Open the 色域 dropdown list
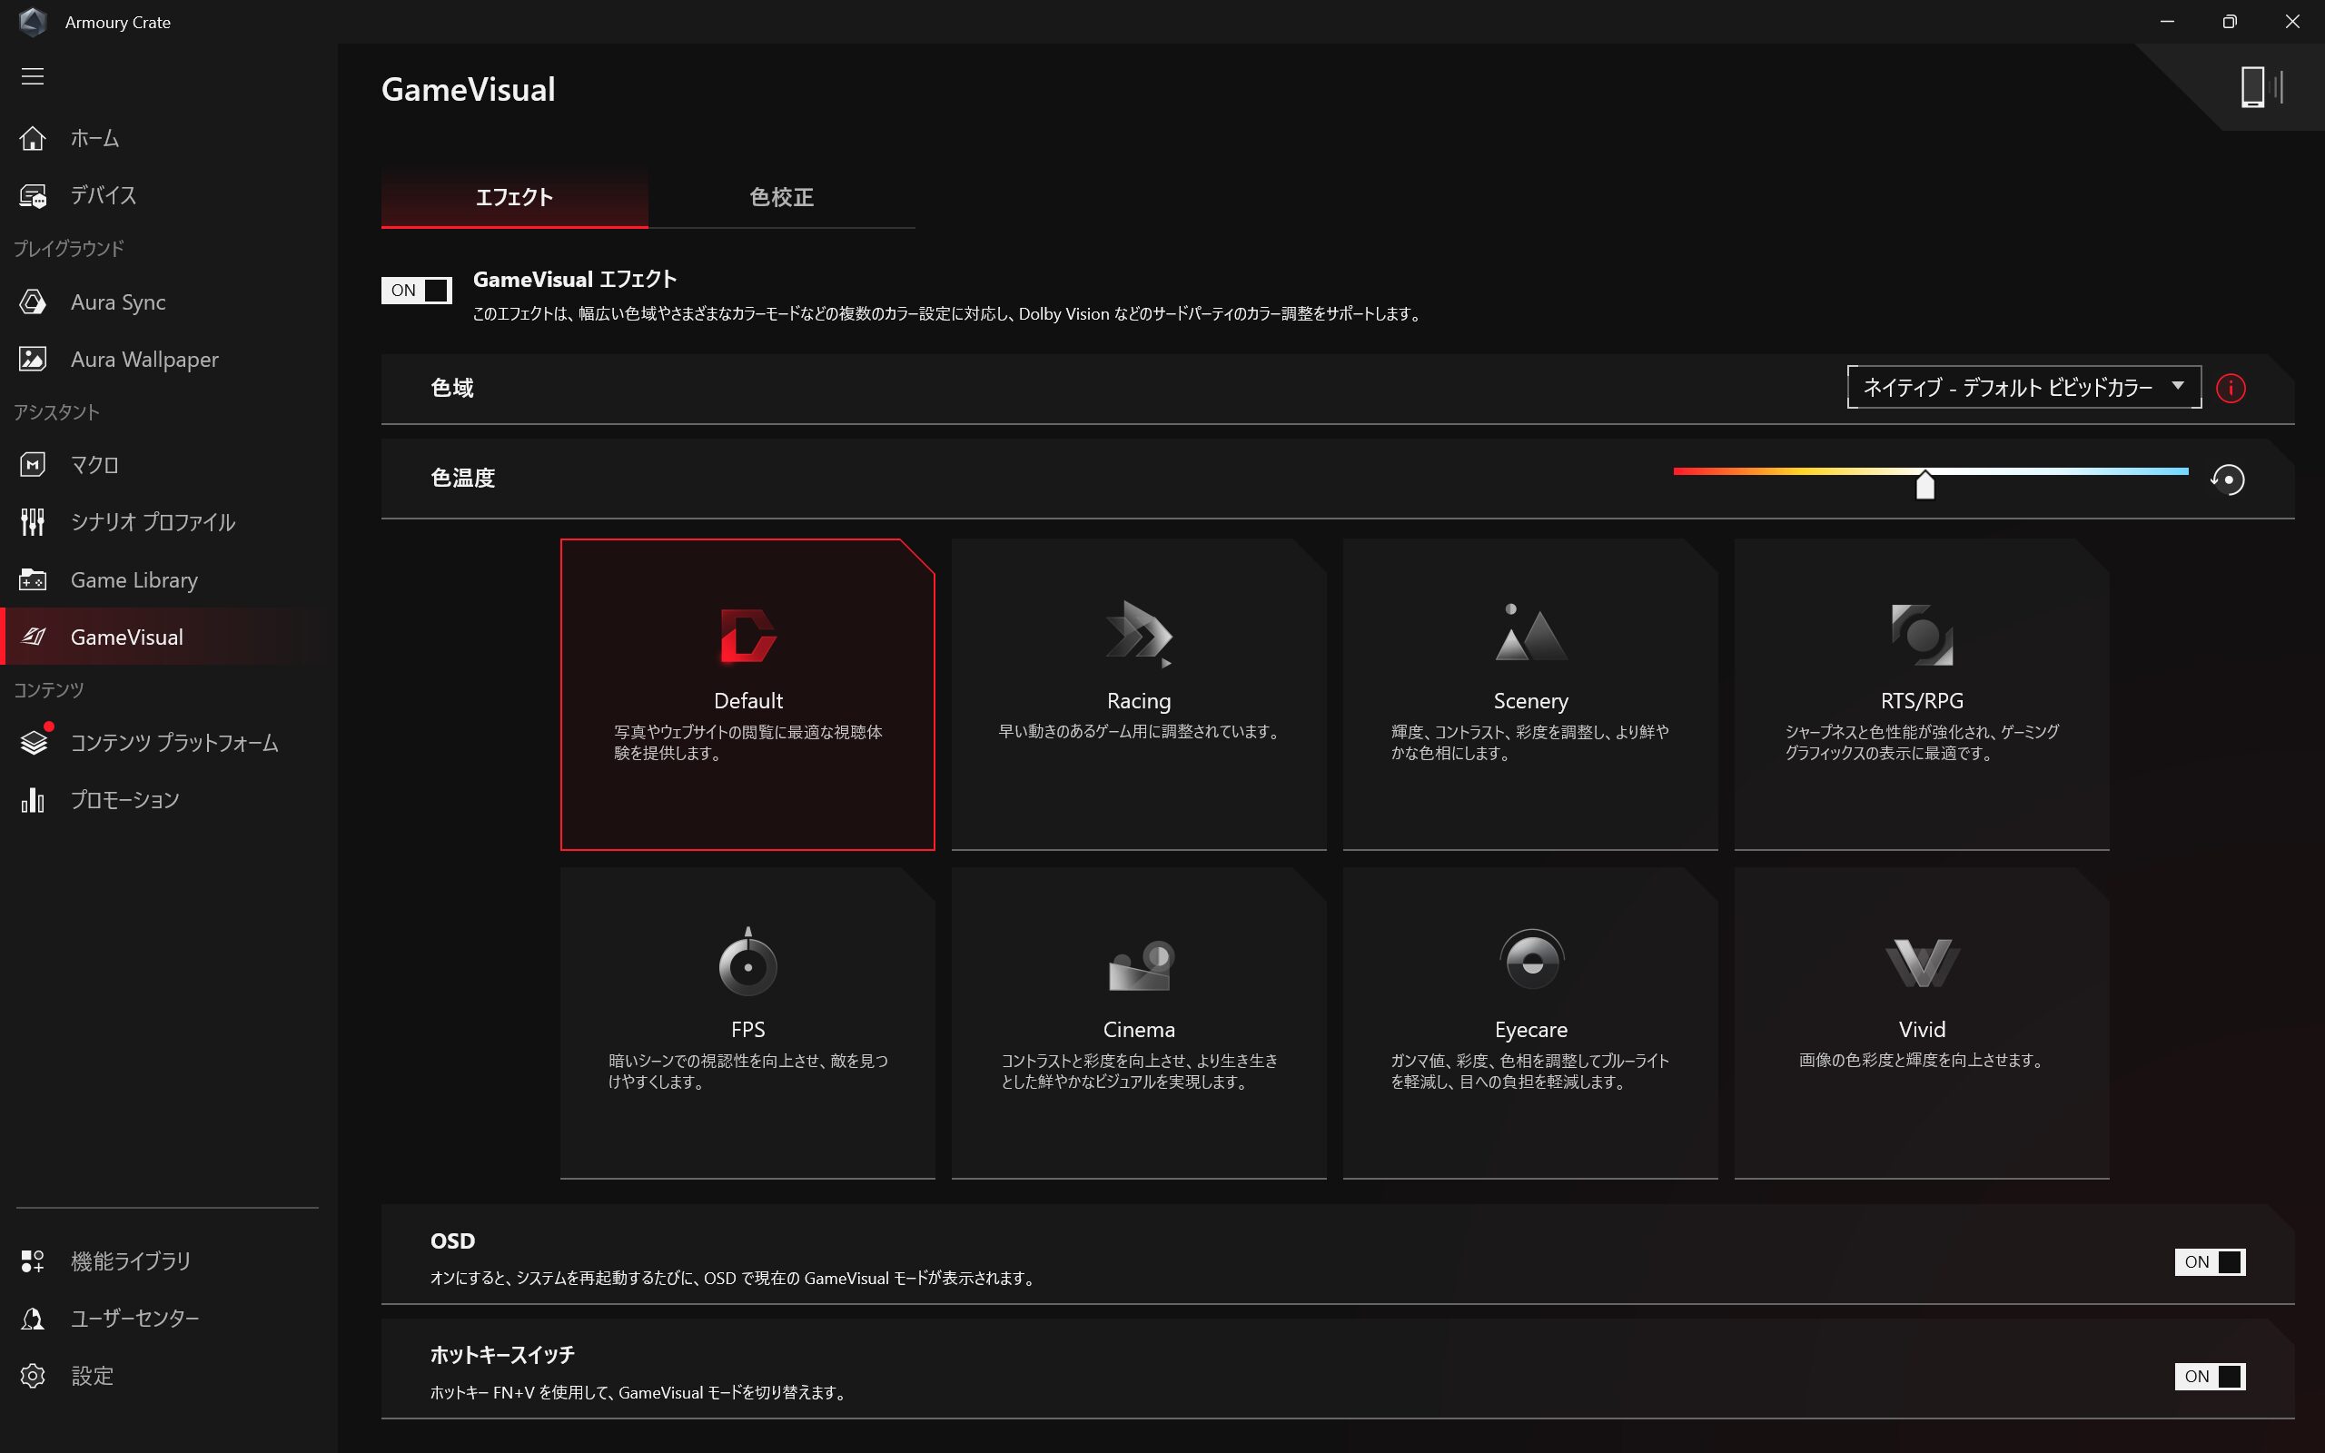The width and height of the screenshot is (2325, 1453). (x=2023, y=387)
